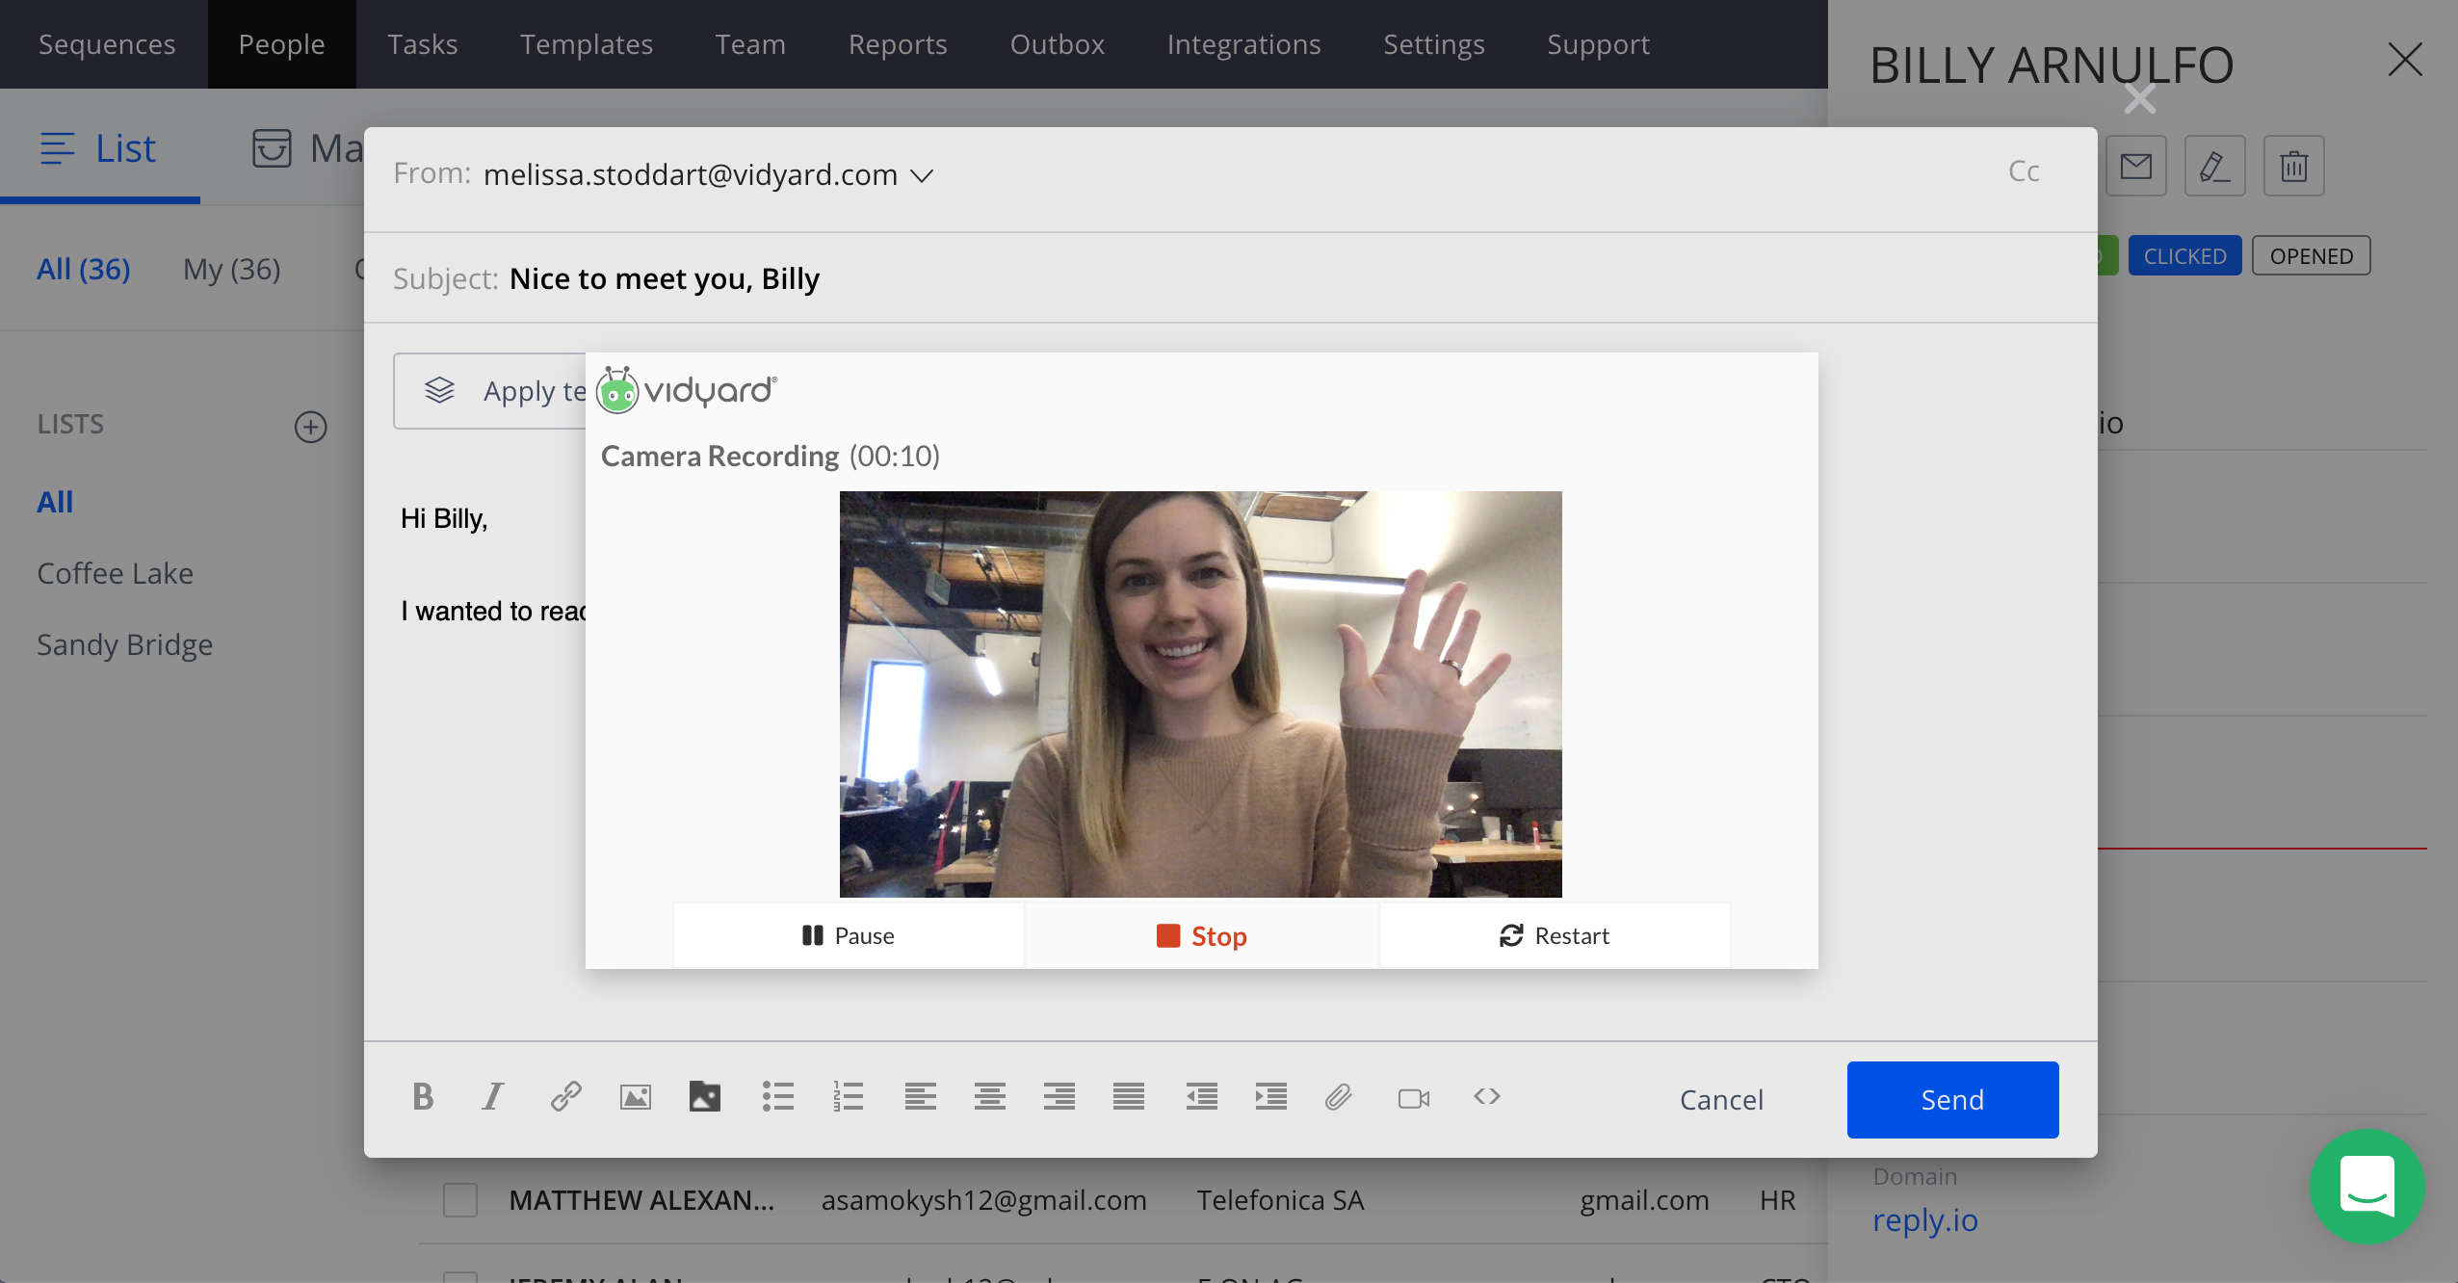Center-align the email text
The image size is (2458, 1283).
tap(988, 1097)
